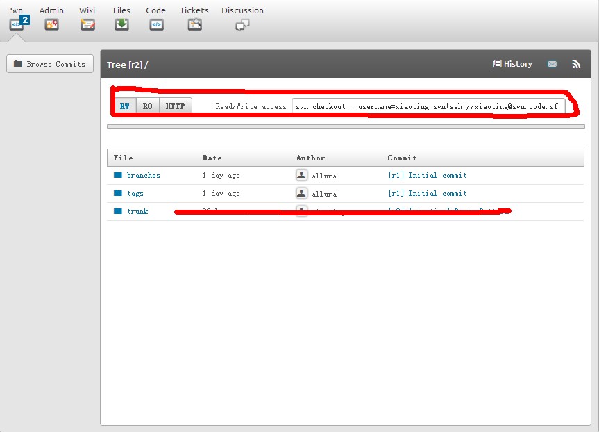This screenshot has width=599, height=432.
Task: Click '1 day ago' in tags row
Action: (x=221, y=193)
